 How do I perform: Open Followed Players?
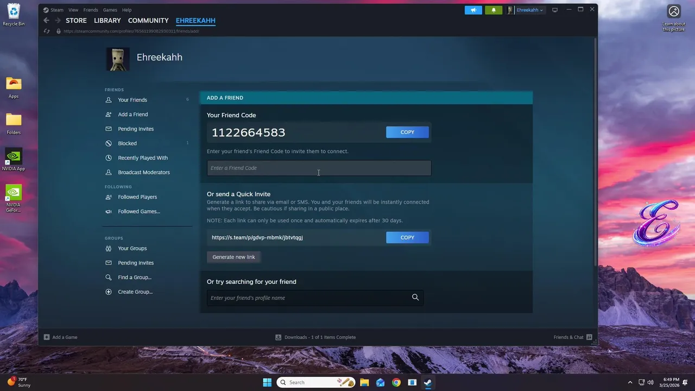coord(137,197)
